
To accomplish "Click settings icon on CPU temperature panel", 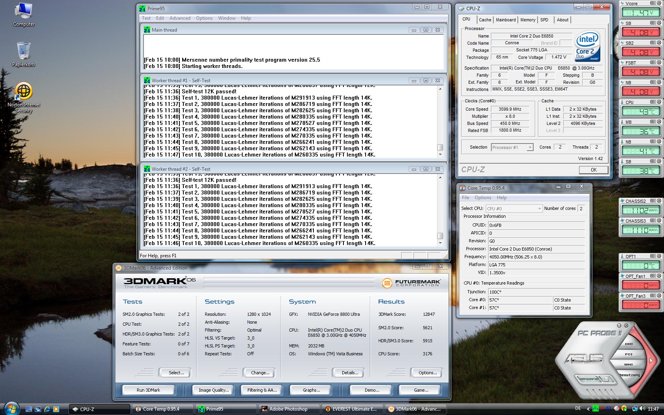I will 653,102.
